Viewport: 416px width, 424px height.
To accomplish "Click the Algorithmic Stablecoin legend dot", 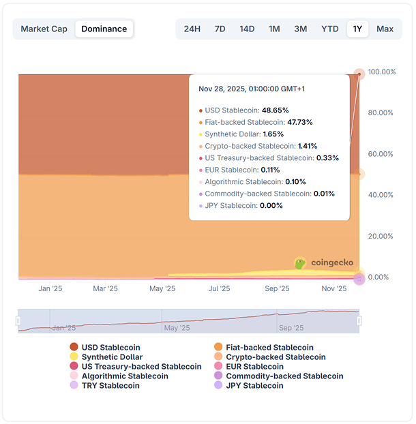I will [x=74, y=376].
